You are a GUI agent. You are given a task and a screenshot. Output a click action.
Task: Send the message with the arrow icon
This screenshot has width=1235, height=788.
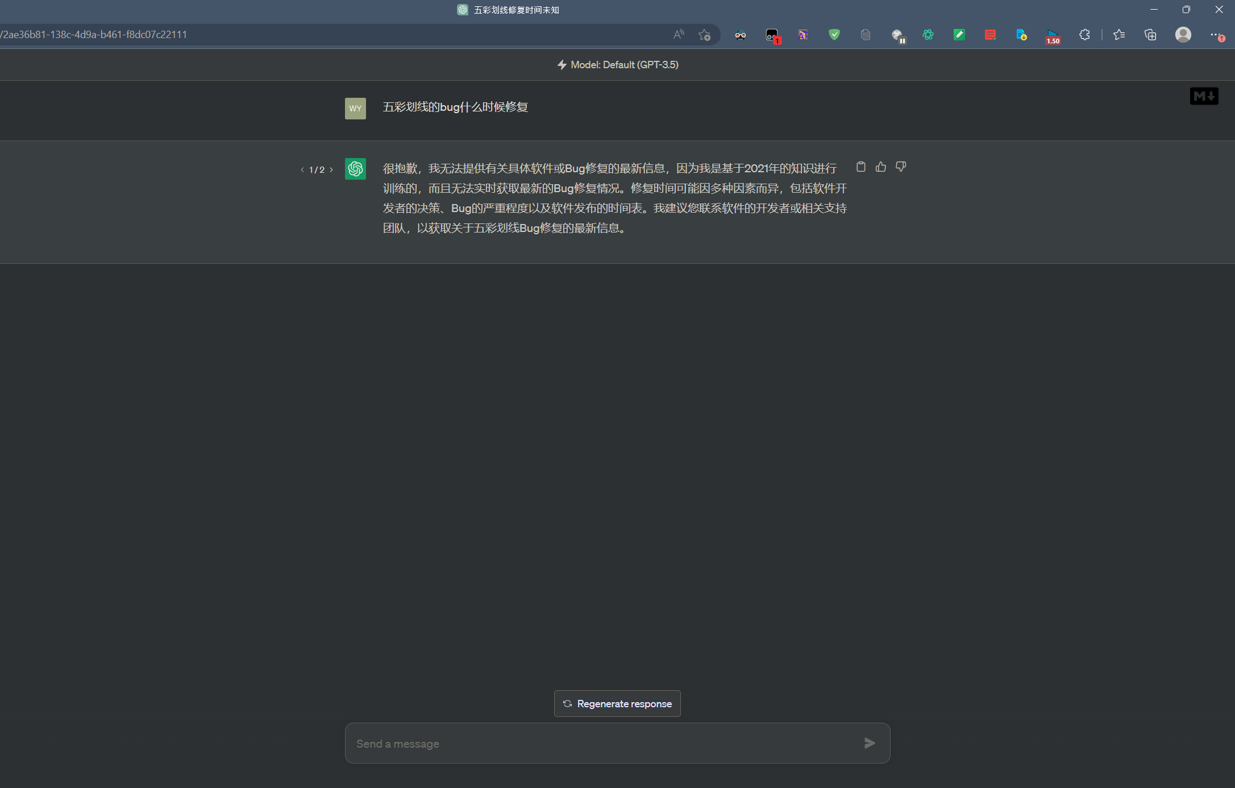click(870, 743)
